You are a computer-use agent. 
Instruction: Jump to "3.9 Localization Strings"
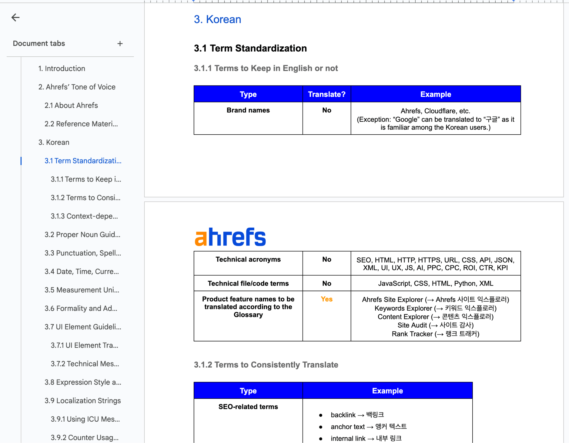(83, 401)
